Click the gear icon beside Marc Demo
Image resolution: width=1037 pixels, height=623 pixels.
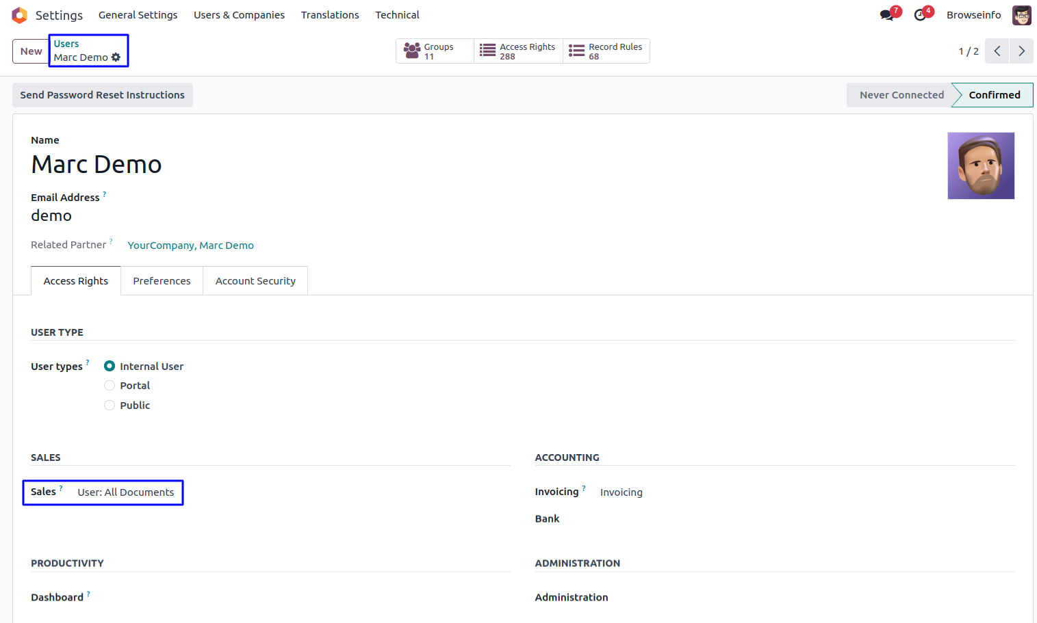coord(116,57)
